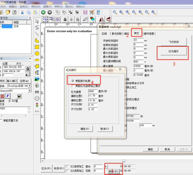Enable the 使能红光连续加工模式 checkbox

[x=73, y=86]
